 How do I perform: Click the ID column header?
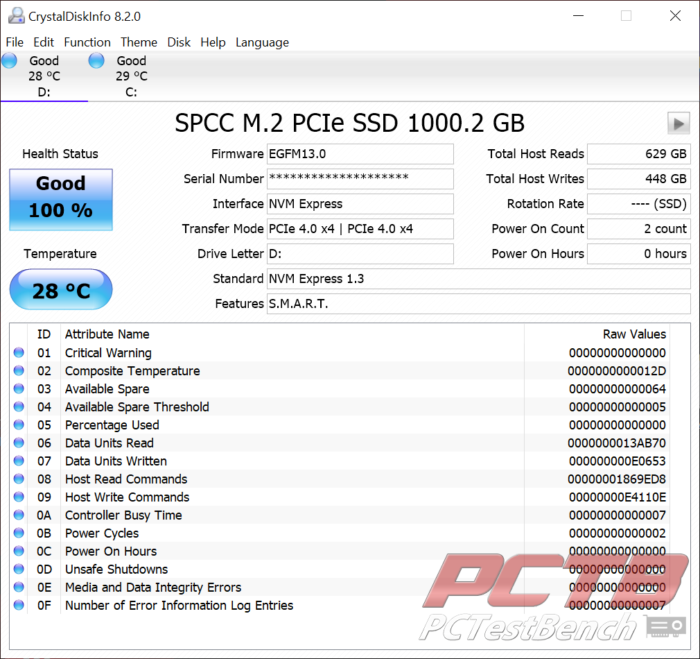coord(44,334)
